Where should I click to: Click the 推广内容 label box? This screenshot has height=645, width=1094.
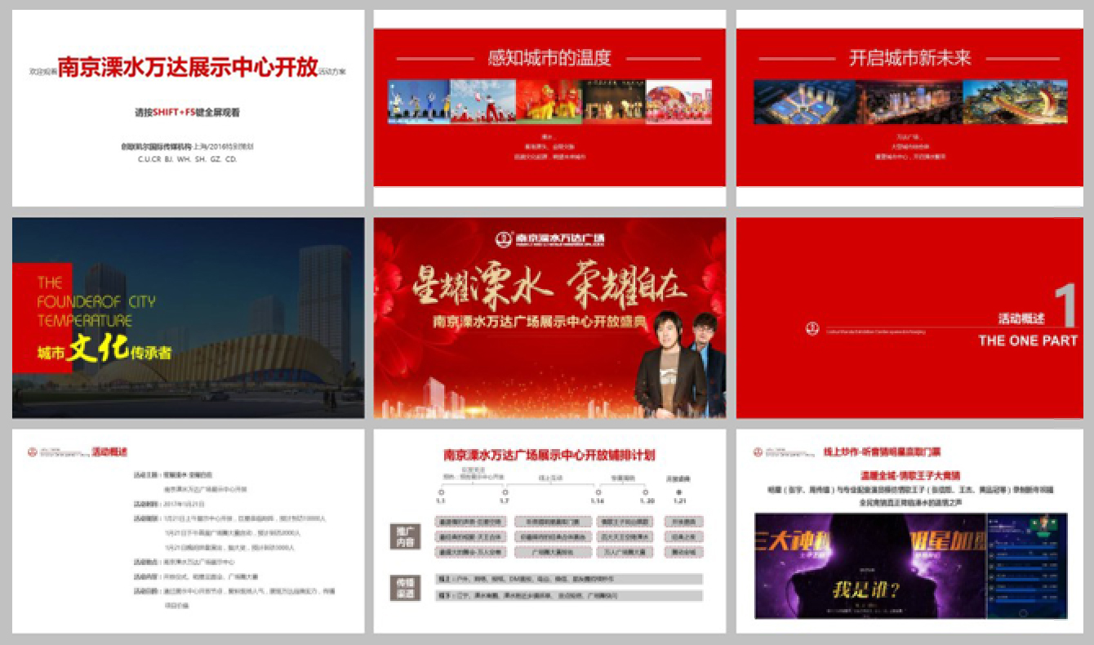(404, 536)
